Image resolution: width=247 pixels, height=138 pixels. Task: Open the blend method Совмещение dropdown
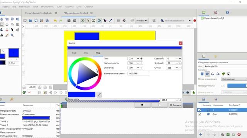[x=234, y=79]
